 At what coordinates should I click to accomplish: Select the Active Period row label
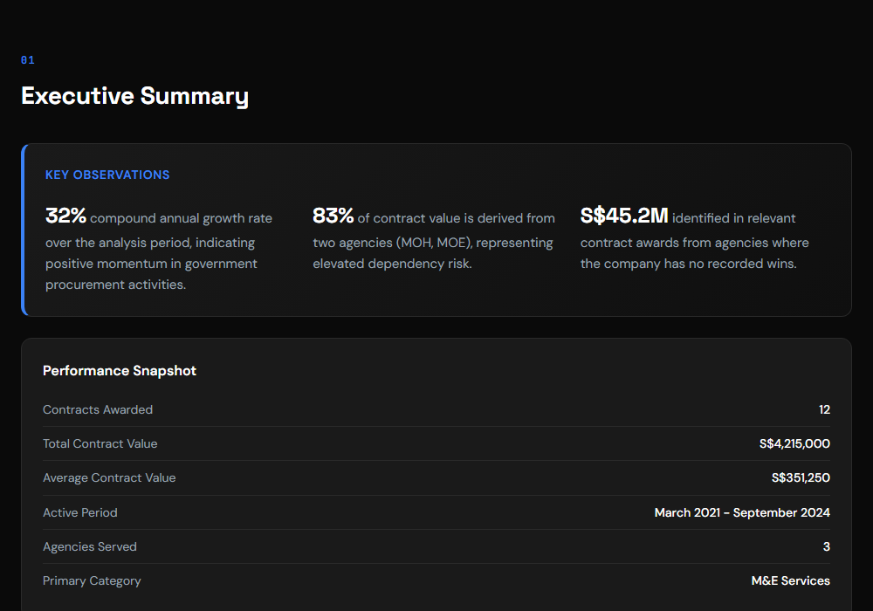[x=80, y=512]
